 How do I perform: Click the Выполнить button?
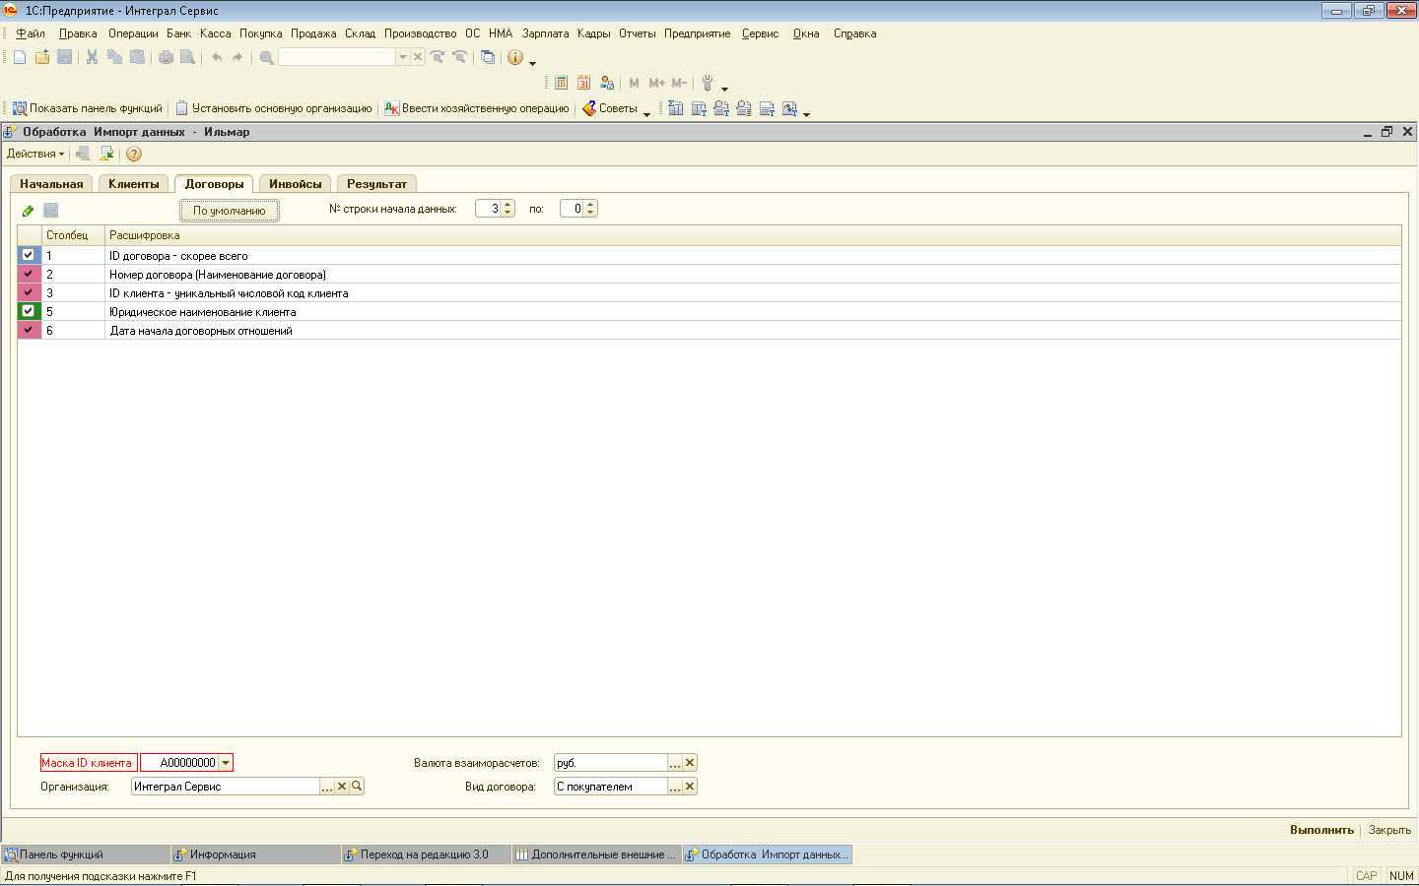[1321, 830]
